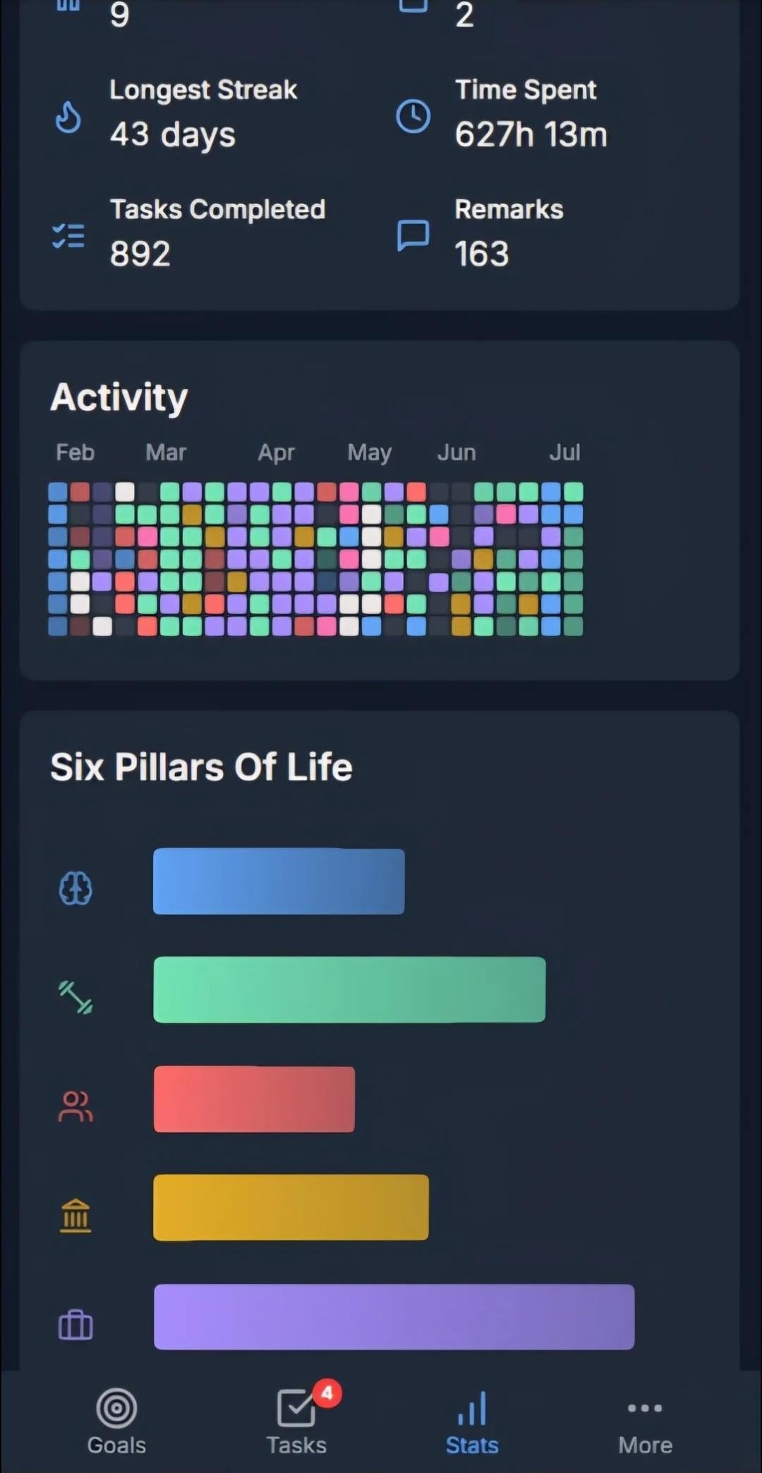Screen dimensions: 762x1473
Task: Tap the red notification badge on Tasks
Action: pyautogui.click(x=327, y=1393)
